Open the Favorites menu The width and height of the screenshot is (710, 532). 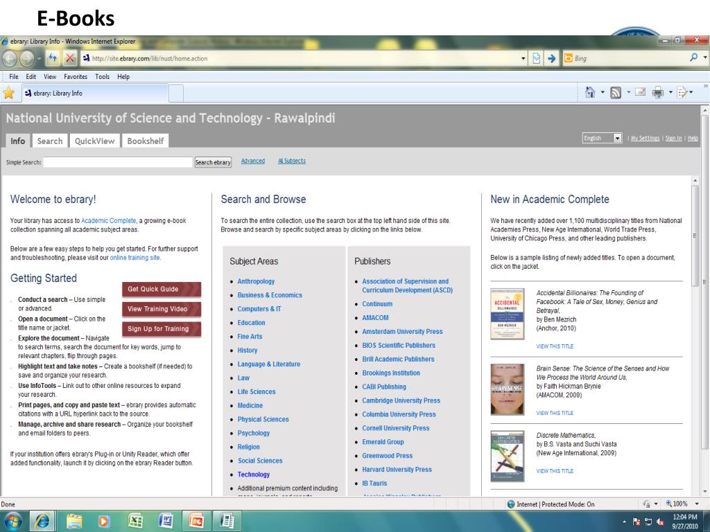[76, 76]
